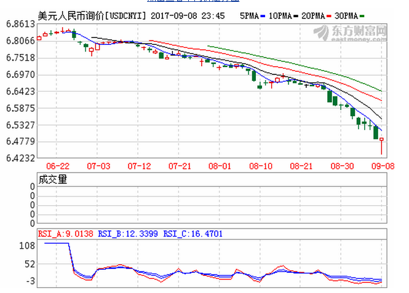Click the 成交量 volume panel label
This screenshot has width=409, height=293.
tap(53, 179)
